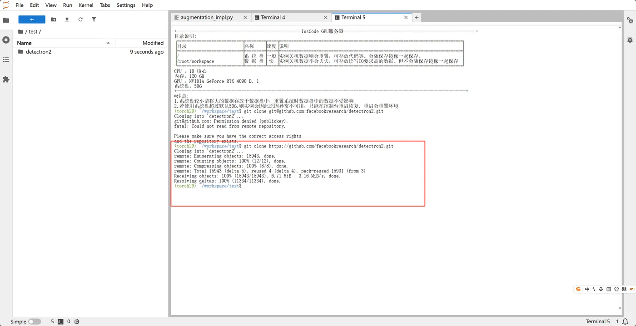Open a new tab with the plus button
This screenshot has width=636, height=326.
click(417, 17)
